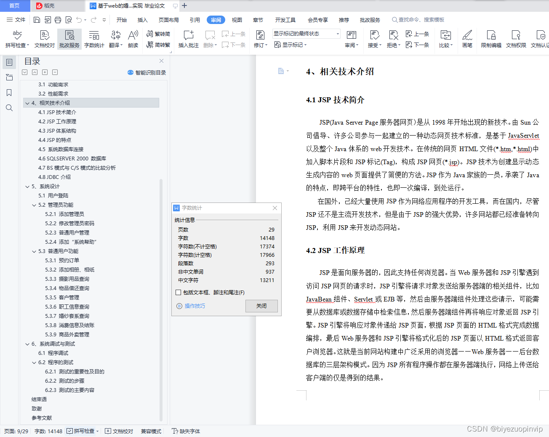549x437 pixels.
Task: Open the 审阅 review pane icon
Action: click(x=352, y=35)
